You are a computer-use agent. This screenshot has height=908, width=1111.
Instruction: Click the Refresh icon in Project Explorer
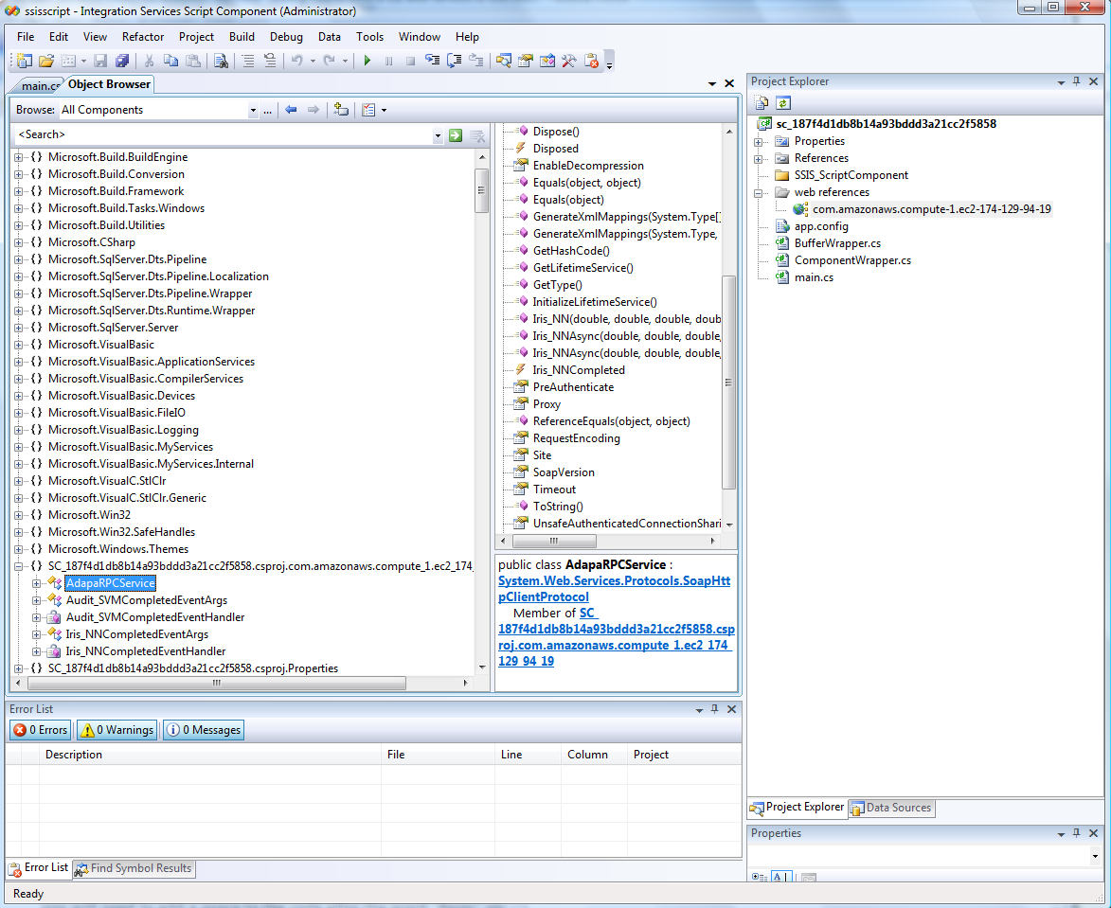coord(783,102)
